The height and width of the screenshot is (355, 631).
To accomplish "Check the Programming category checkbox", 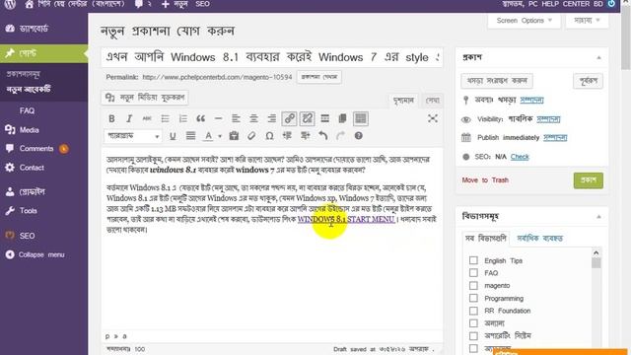I will click(473, 298).
